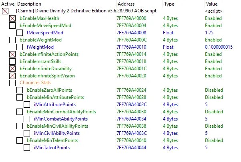Enable bEnableMinTalentPoints checkbox
The height and width of the screenshot is (162, 241).
(x=20, y=140)
